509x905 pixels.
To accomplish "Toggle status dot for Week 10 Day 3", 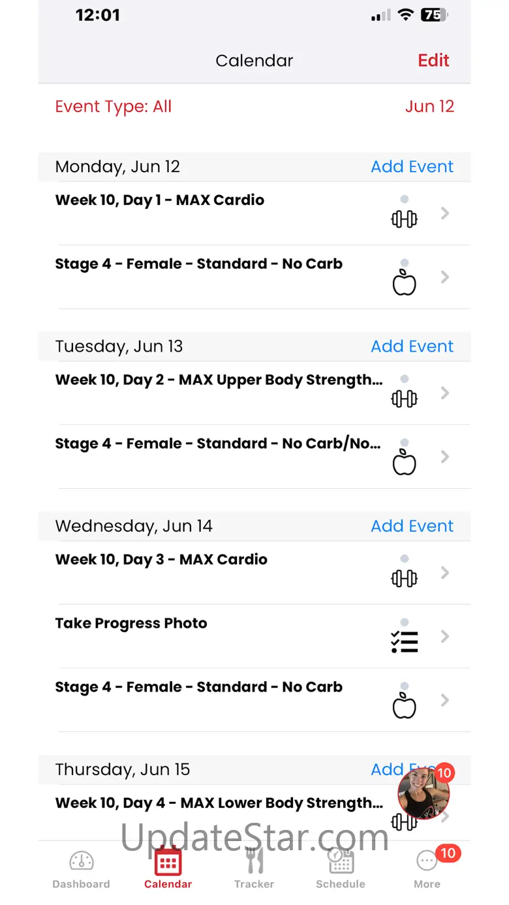I will 405,559.
